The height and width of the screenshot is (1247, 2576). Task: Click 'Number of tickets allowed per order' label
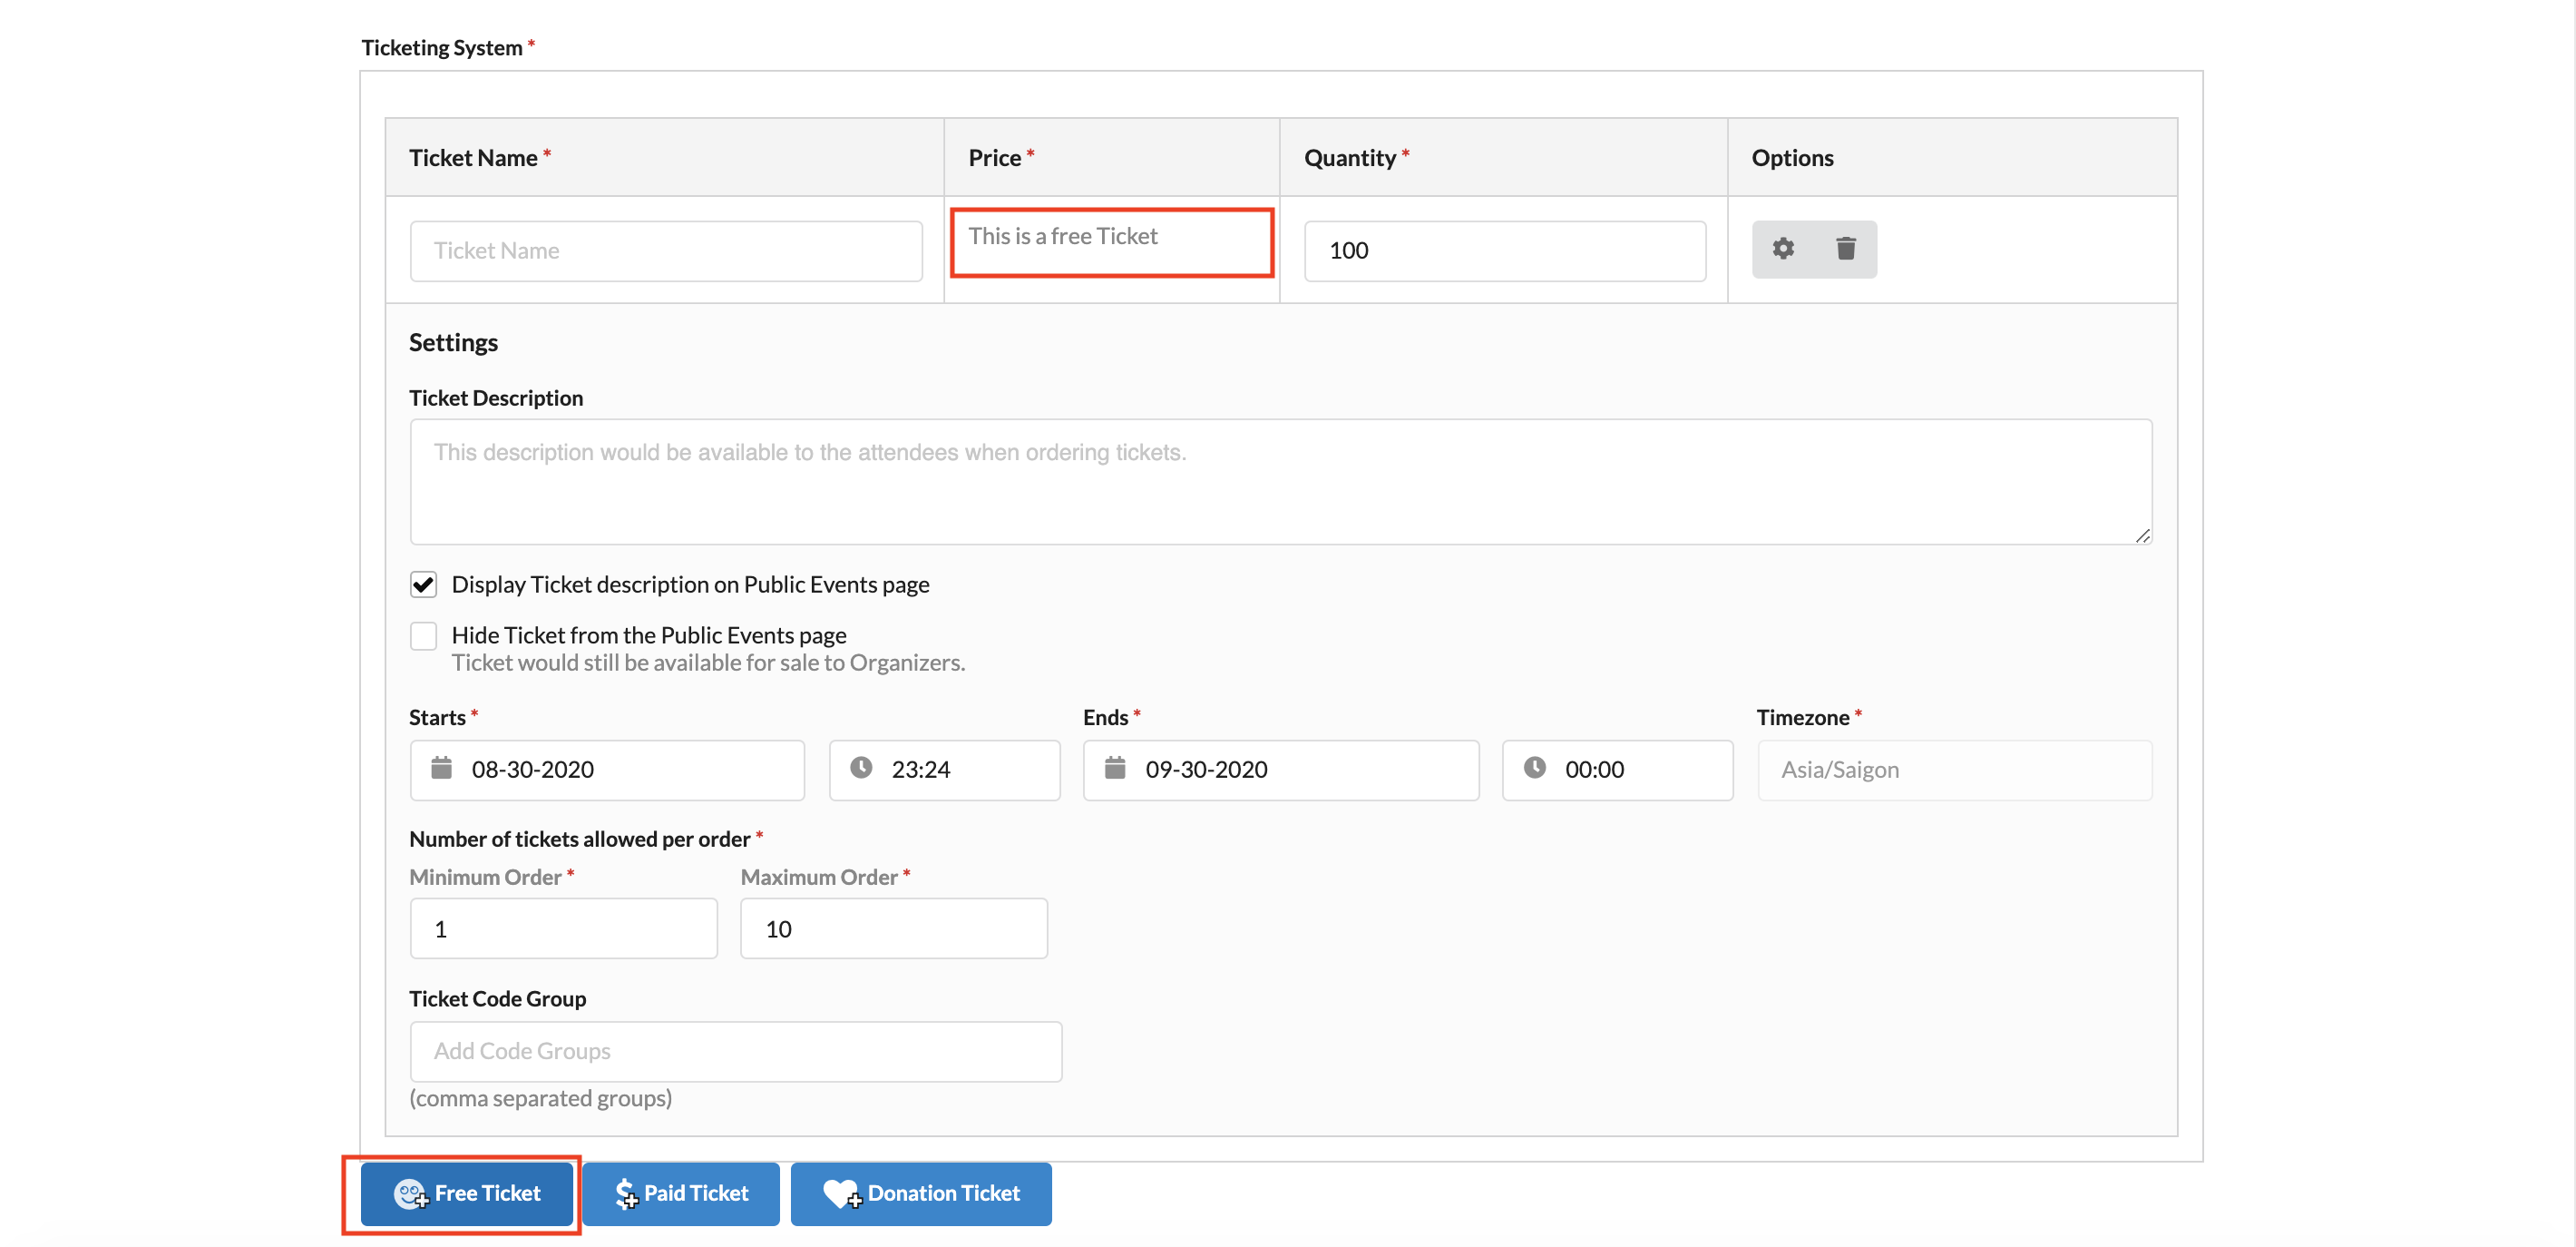pyautogui.click(x=579, y=839)
